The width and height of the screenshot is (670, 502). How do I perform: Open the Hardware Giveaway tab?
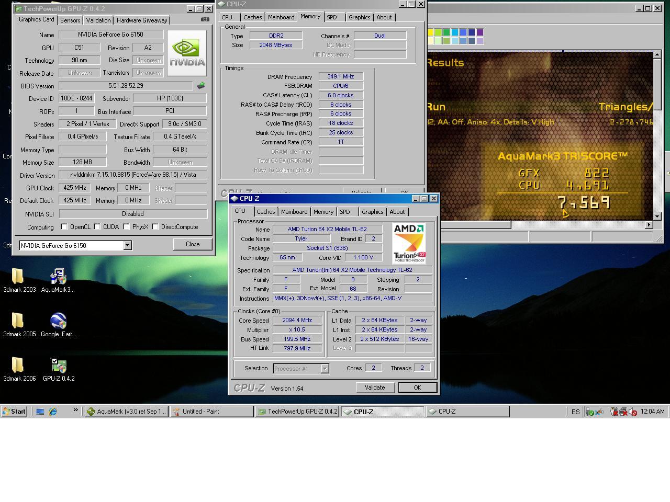pyautogui.click(x=142, y=20)
